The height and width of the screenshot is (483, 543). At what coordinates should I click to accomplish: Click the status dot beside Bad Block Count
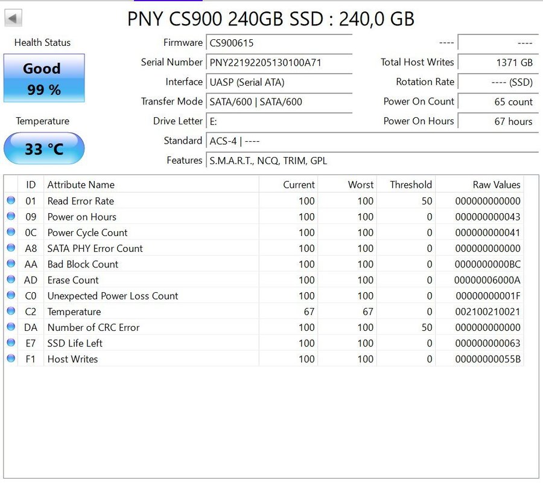pos(11,264)
